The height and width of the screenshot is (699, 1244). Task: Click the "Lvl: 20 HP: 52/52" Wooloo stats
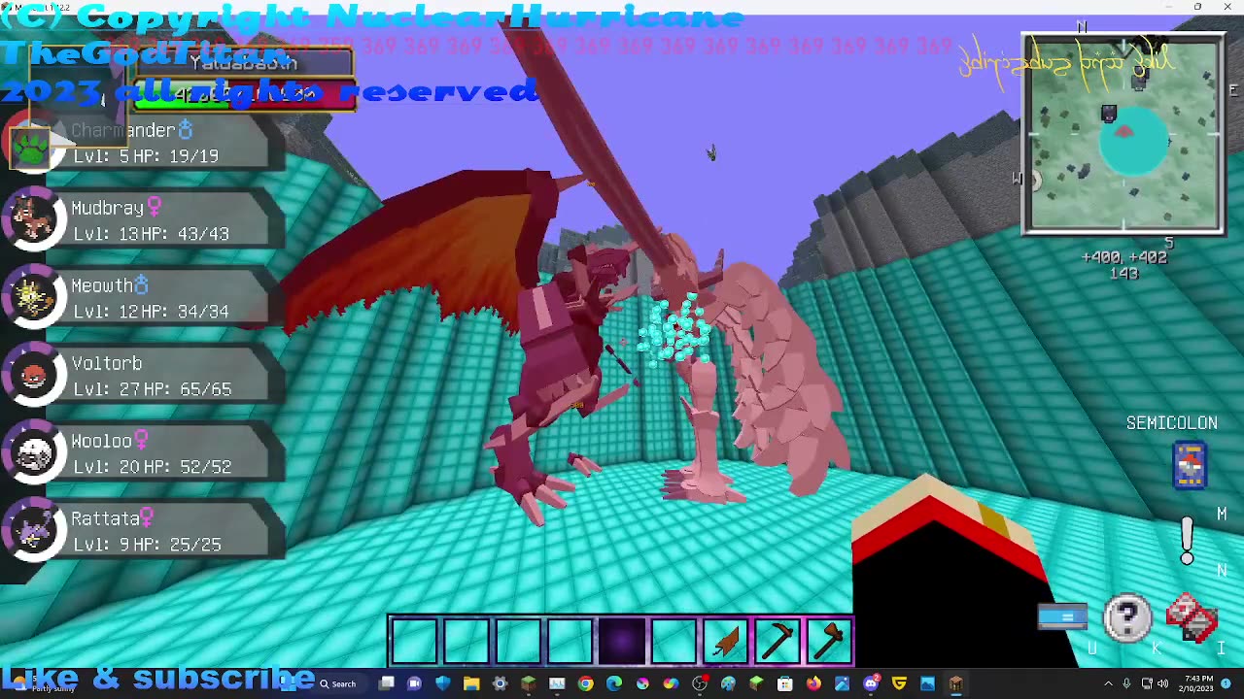coord(152,466)
